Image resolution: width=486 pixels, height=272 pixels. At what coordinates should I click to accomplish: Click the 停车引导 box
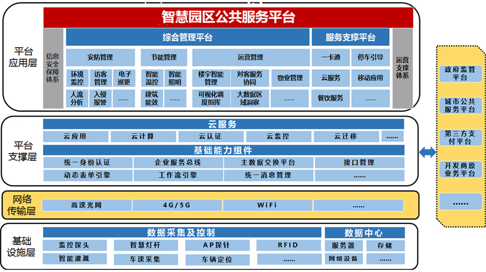370,57
